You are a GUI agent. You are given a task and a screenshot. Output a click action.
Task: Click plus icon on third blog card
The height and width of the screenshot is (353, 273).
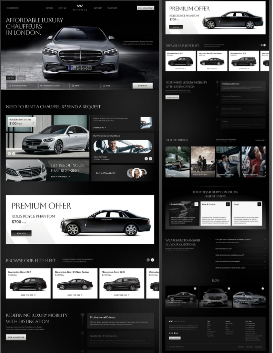click(x=263, y=289)
